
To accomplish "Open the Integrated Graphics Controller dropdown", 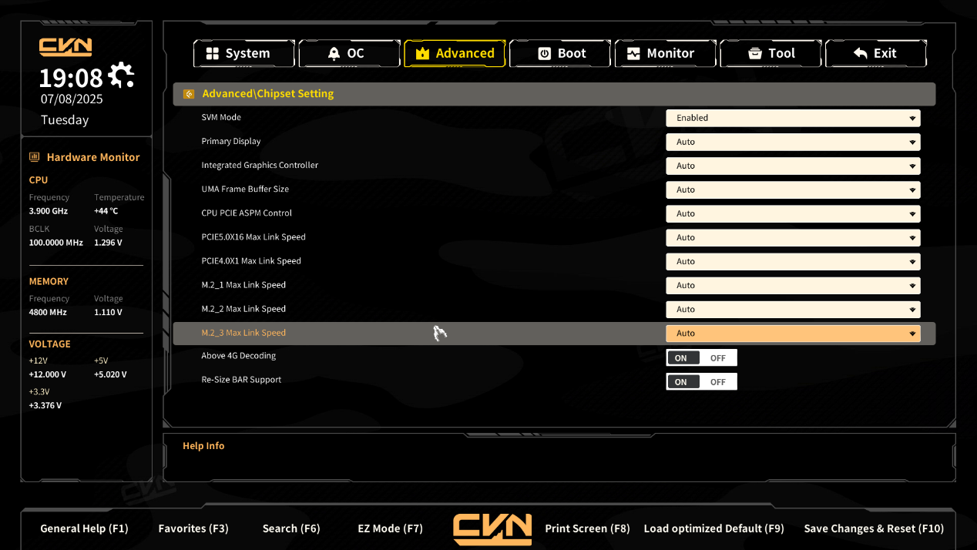I will pyautogui.click(x=793, y=166).
